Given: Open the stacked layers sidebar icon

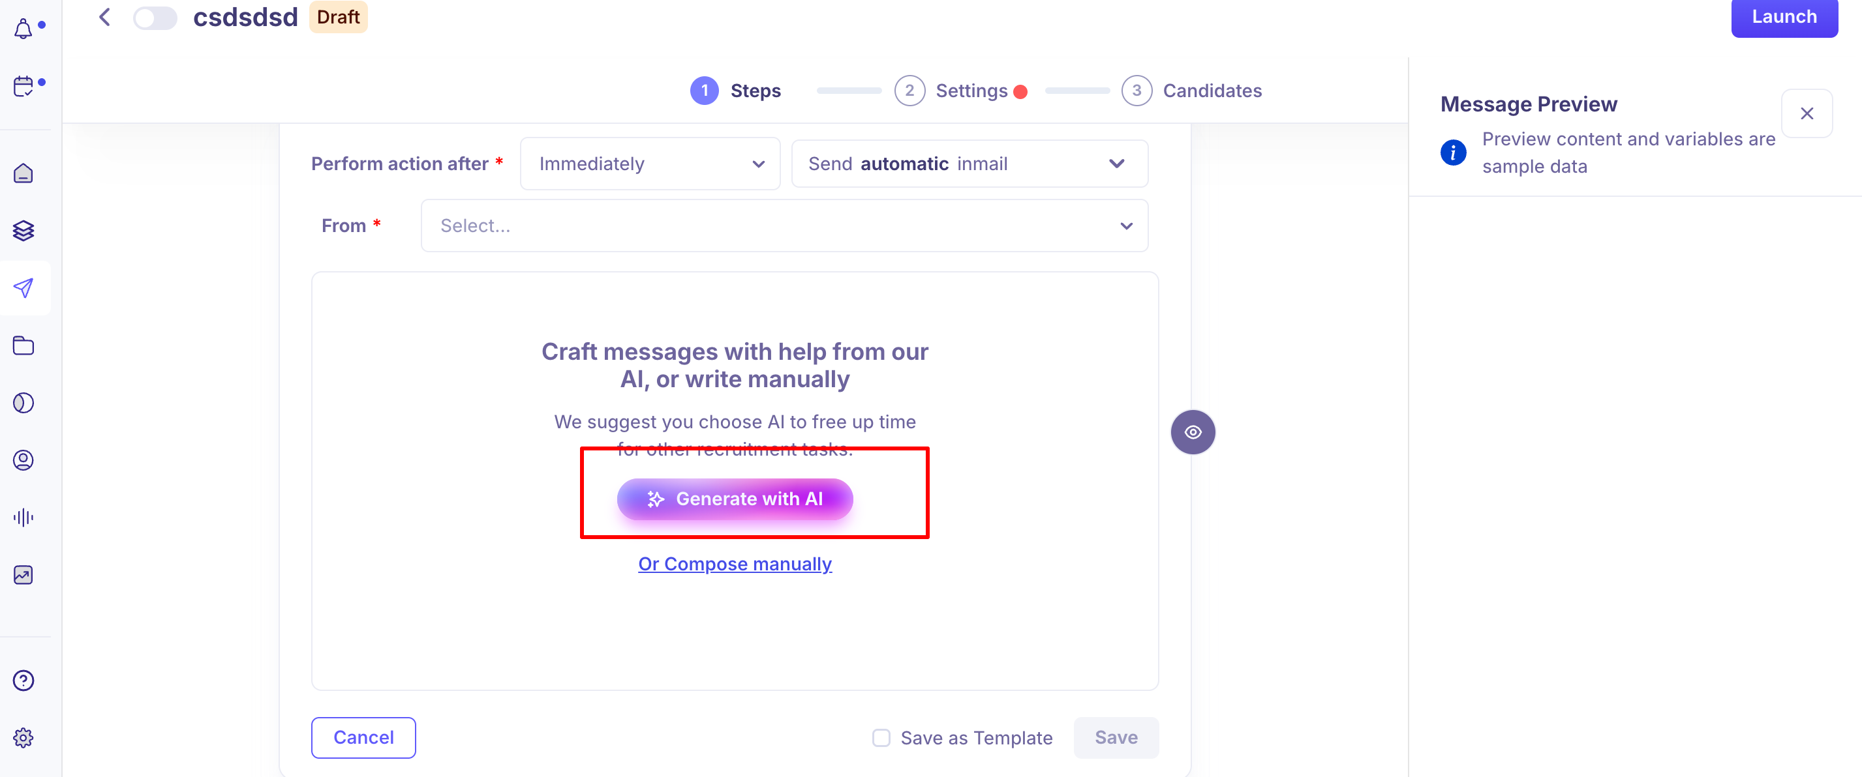Looking at the screenshot, I should tap(24, 230).
